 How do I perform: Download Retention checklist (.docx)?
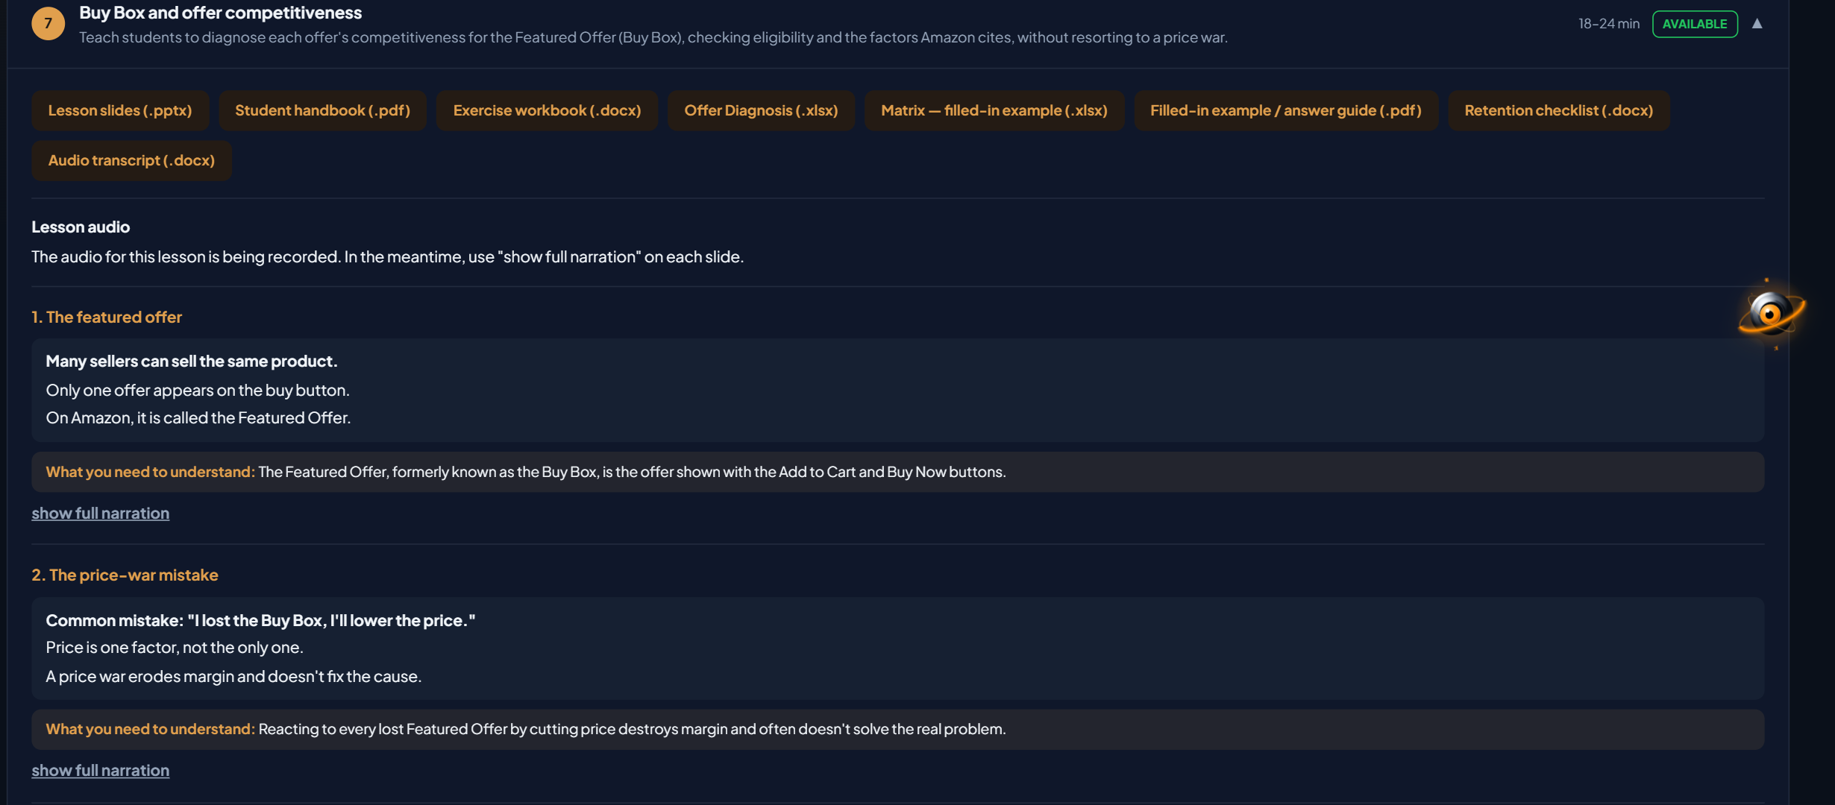point(1558,110)
